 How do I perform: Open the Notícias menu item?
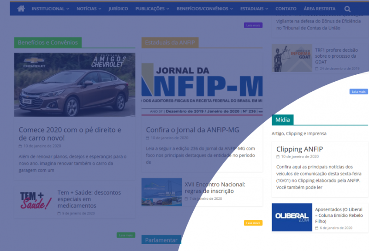[87, 9]
